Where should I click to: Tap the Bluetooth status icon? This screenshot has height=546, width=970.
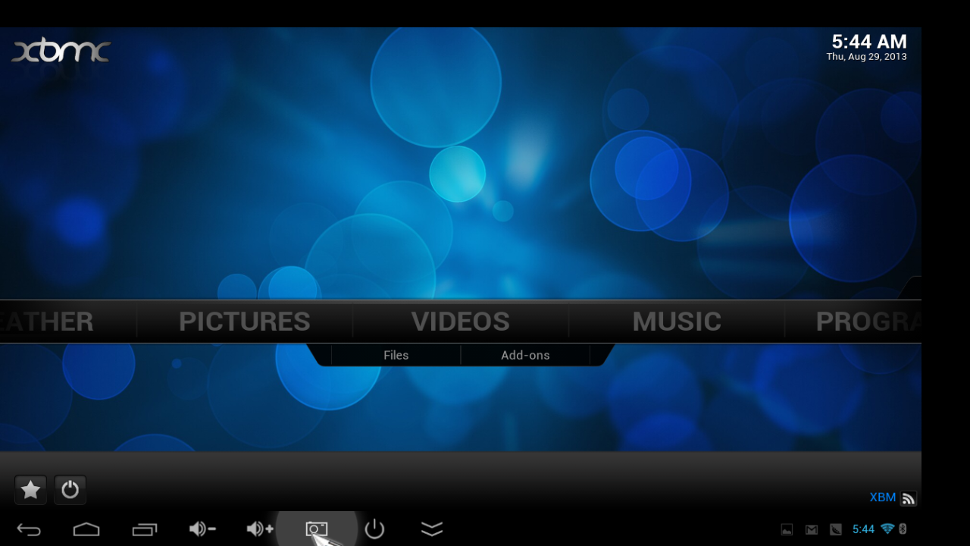pyautogui.click(x=903, y=529)
